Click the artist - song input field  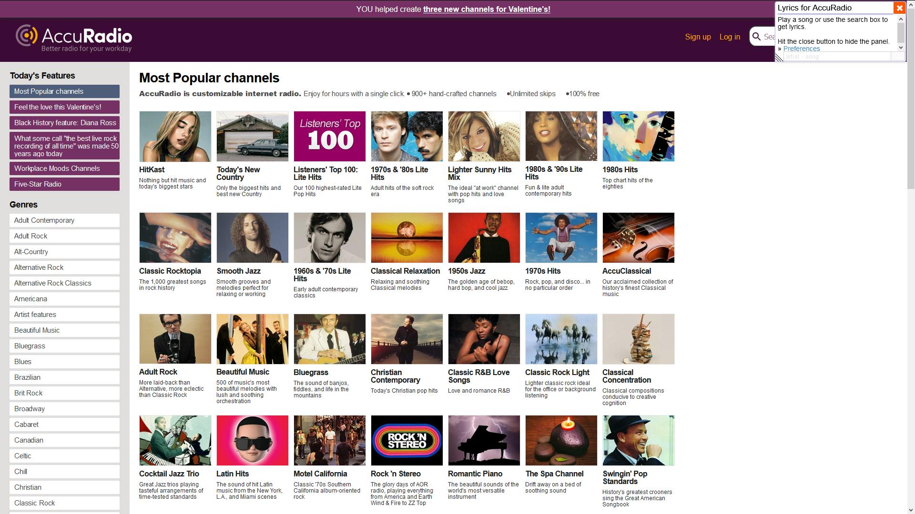click(836, 56)
